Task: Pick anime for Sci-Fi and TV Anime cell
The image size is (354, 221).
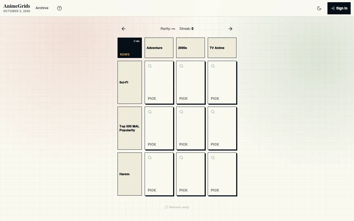Action: (x=222, y=82)
